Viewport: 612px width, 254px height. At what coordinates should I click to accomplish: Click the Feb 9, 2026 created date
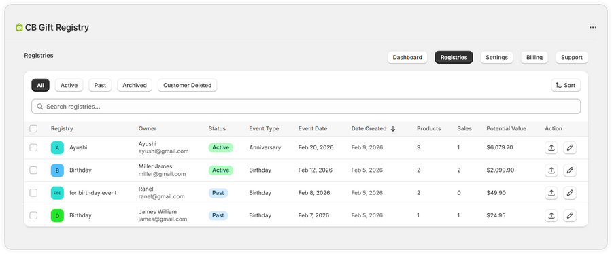pyautogui.click(x=367, y=147)
